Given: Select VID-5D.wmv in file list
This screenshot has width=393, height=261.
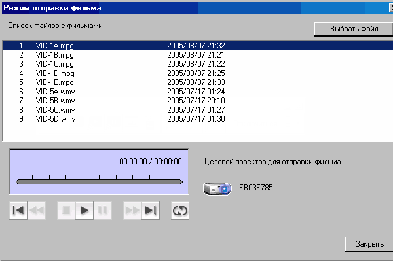Looking at the screenshot, I should 198,119.
